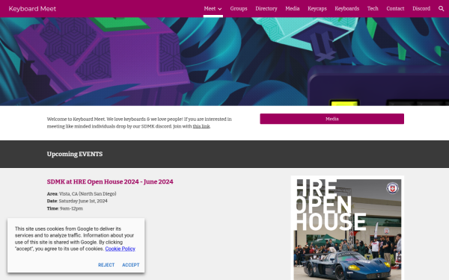
Task: Click the SDMK at HRE Open House heading
Action: coord(110,181)
